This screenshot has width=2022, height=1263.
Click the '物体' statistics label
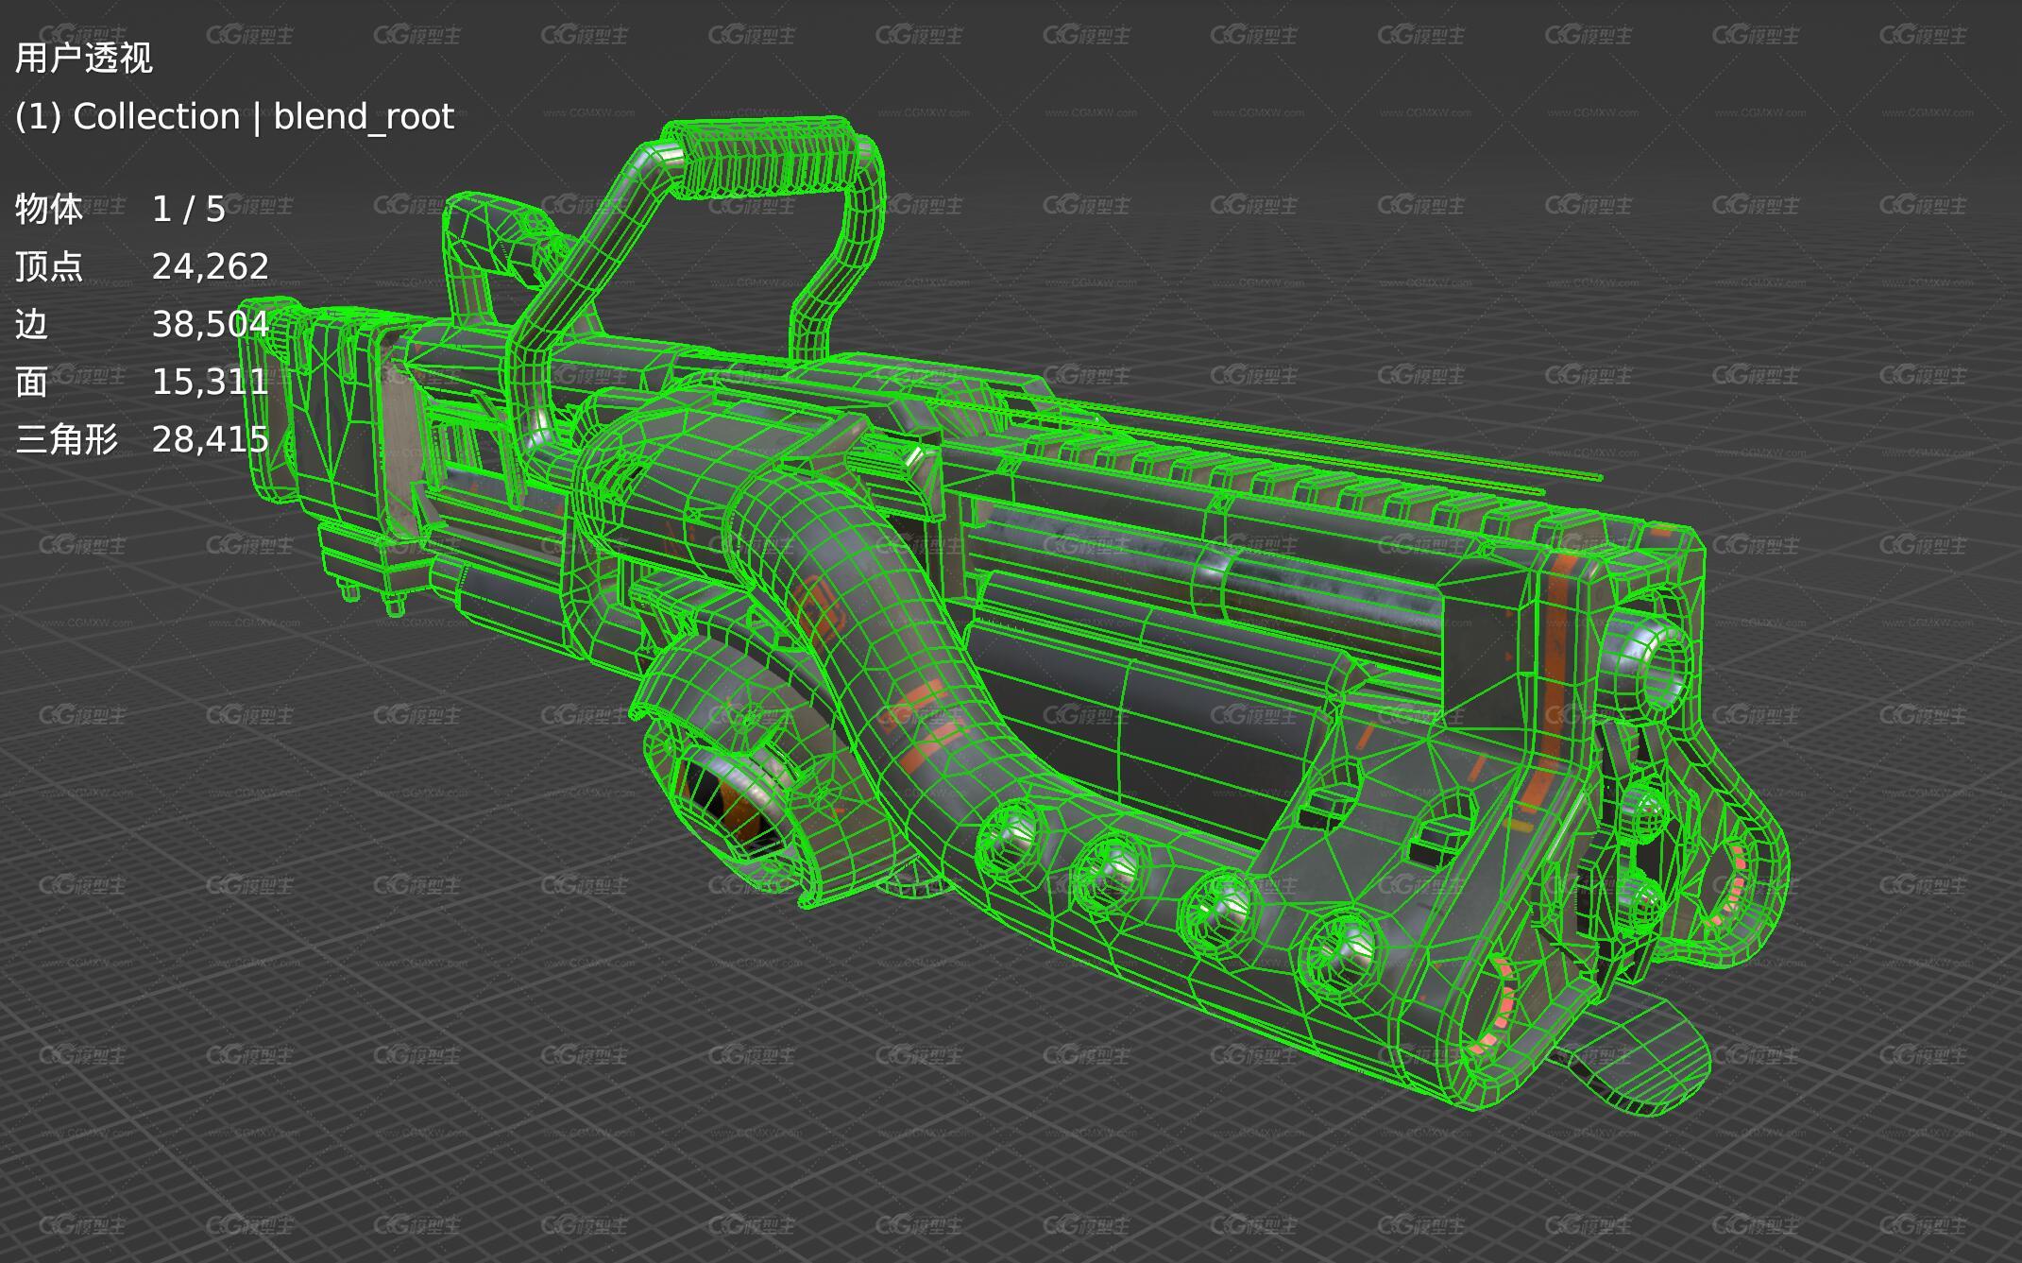pyautogui.click(x=49, y=209)
